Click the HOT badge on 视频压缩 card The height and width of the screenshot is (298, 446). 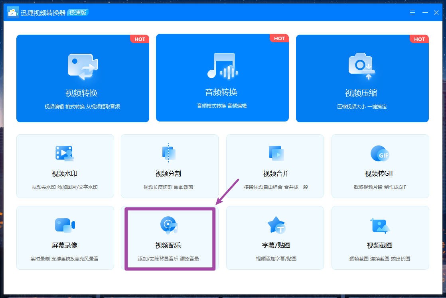click(x=419, y=39)
